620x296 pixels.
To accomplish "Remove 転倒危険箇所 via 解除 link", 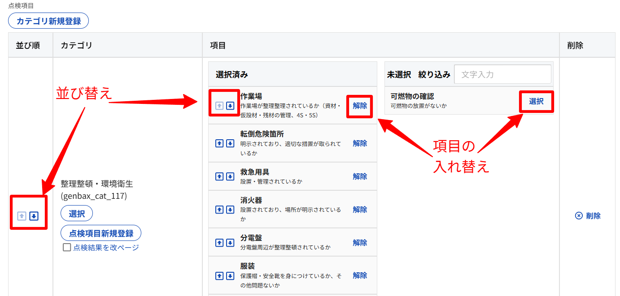I will (x=360, y=143).
